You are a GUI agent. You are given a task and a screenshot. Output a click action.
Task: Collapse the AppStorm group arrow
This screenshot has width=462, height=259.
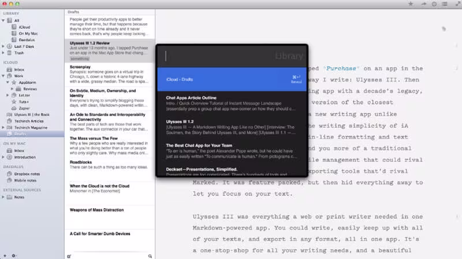pos(8,82)
